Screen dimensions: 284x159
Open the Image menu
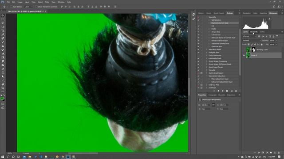20,2
